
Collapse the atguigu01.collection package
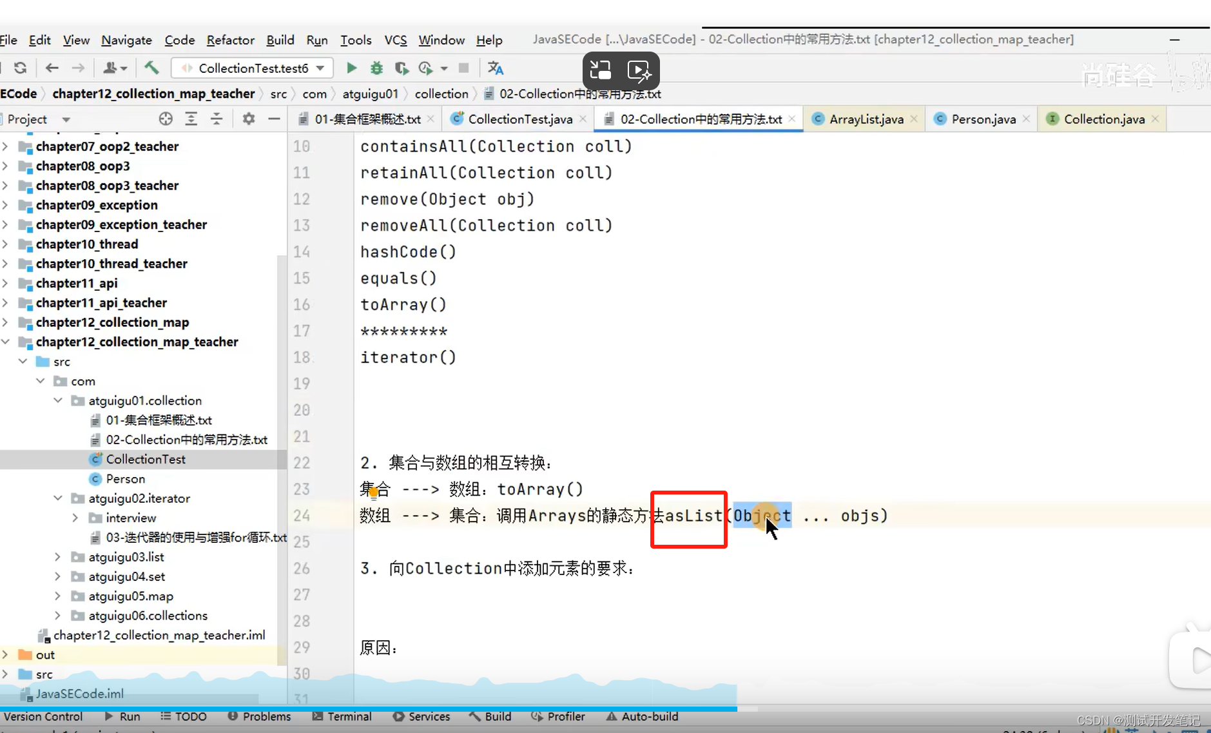(x=58, y=400)
